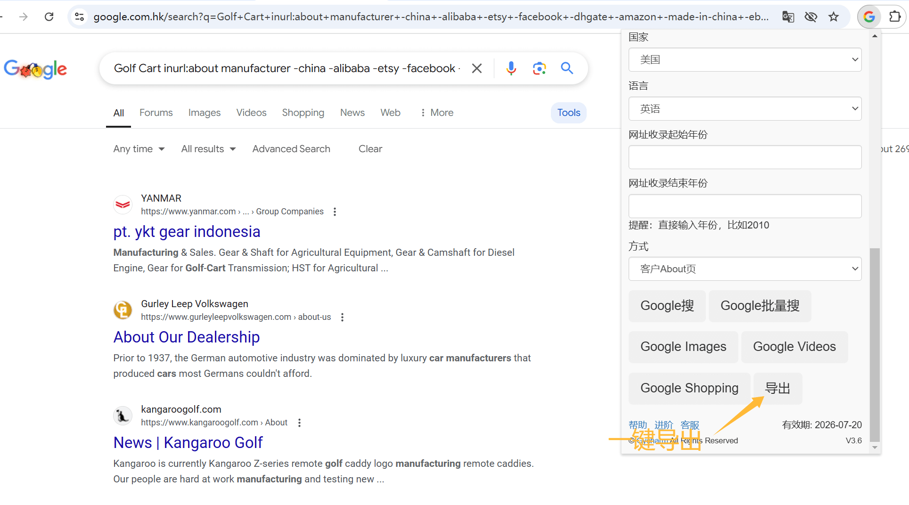Open options menu for YANMAR result

click(x=335, y=212)
